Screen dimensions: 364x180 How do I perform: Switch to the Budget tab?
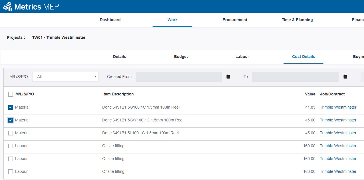[x=181, y=57]
